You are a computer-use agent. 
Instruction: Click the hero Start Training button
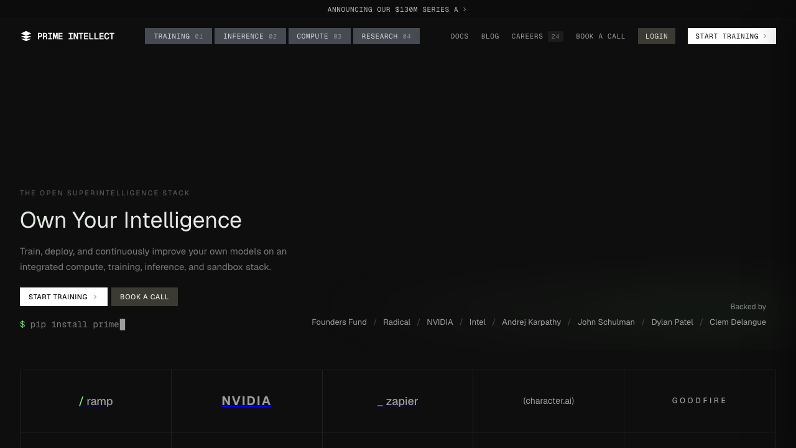click(63, 297)
